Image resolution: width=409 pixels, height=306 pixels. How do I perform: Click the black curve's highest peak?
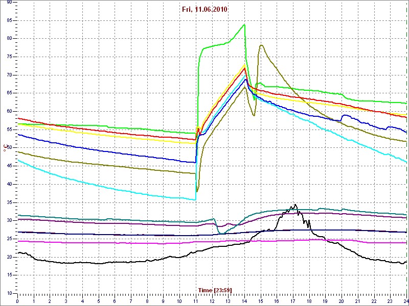(295, 205)
